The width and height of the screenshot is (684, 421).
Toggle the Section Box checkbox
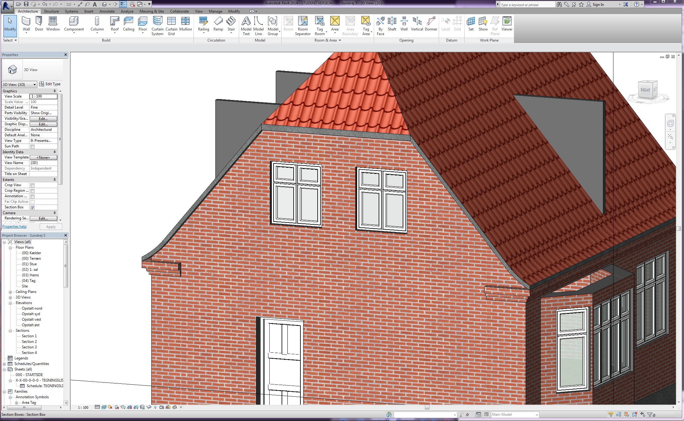pos(32,207)
